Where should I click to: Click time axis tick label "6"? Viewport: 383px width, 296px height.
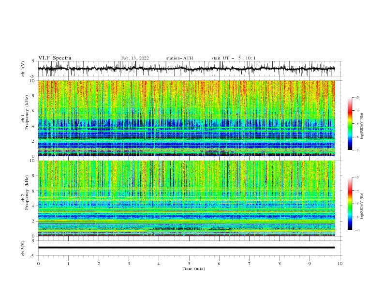(219, 264)
